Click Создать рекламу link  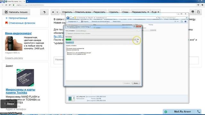(x=14, y=58)
